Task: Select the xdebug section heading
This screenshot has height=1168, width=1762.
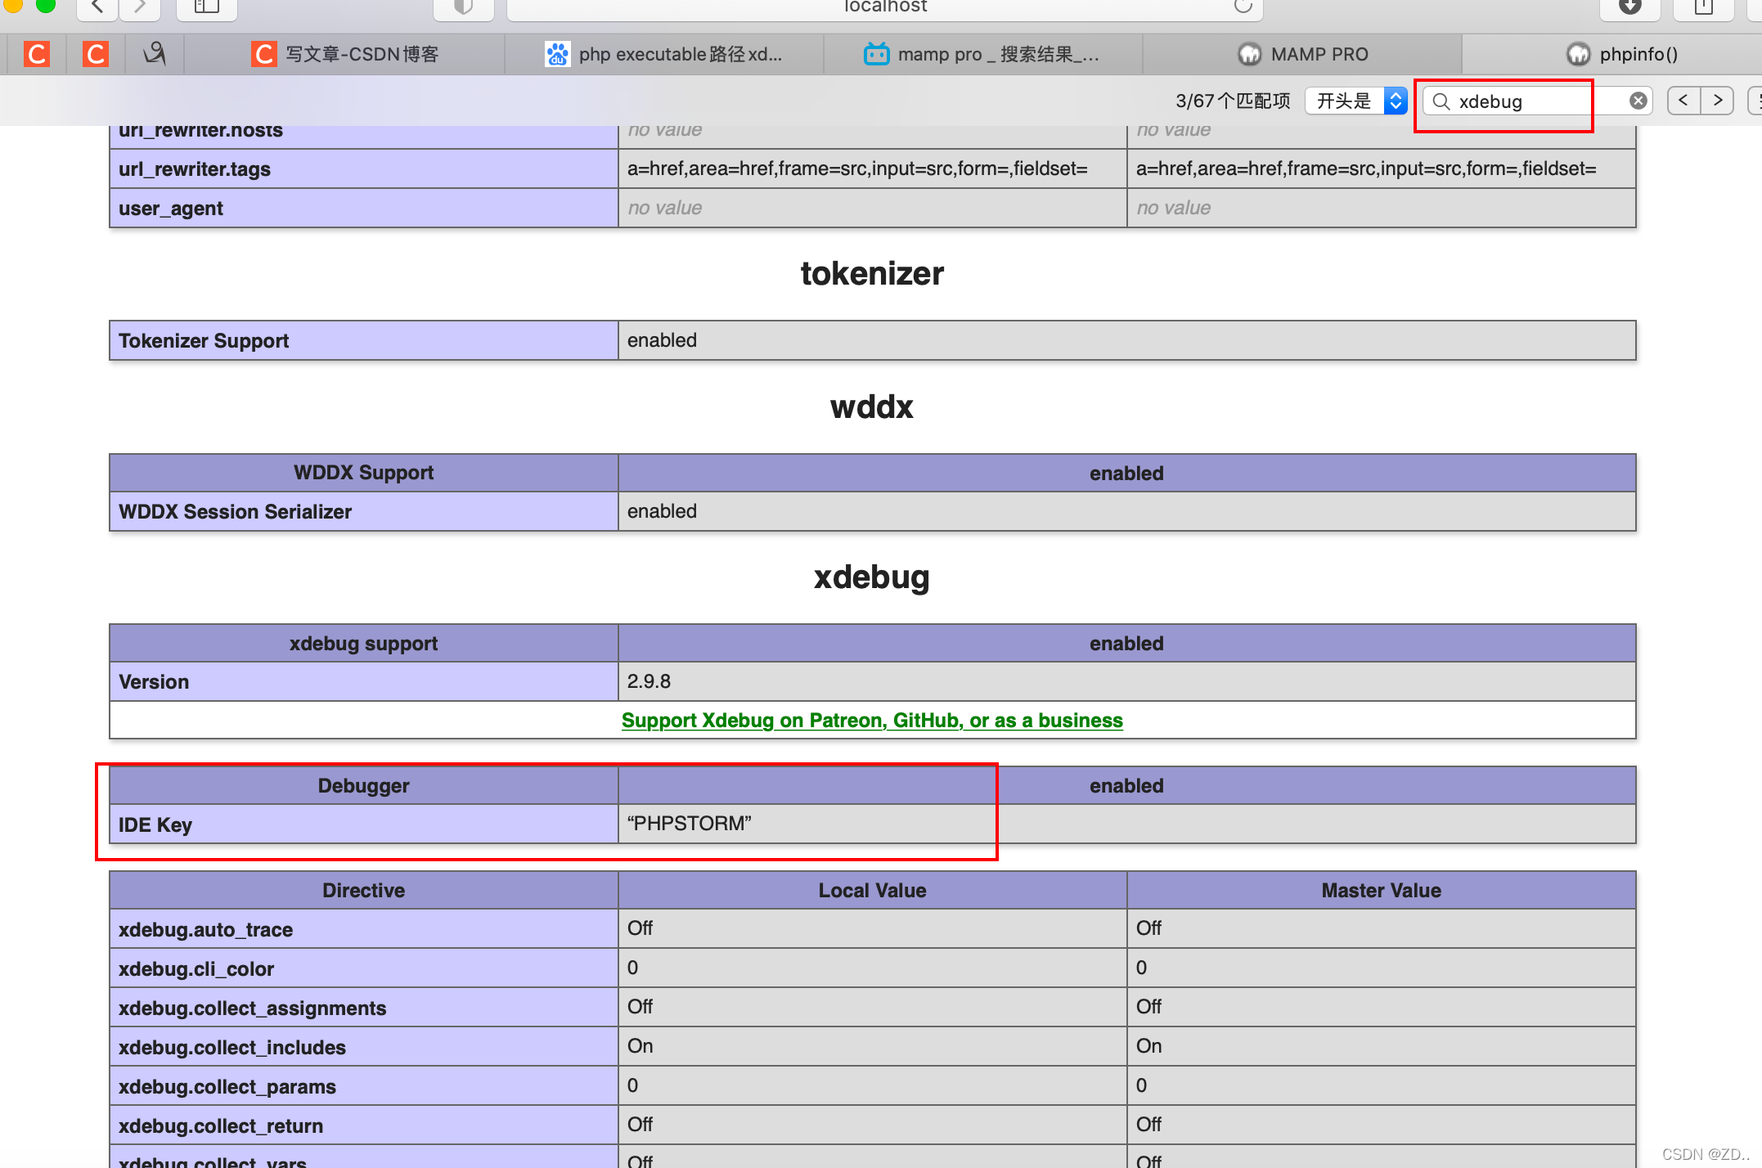Action: click(x=872, y=577)
